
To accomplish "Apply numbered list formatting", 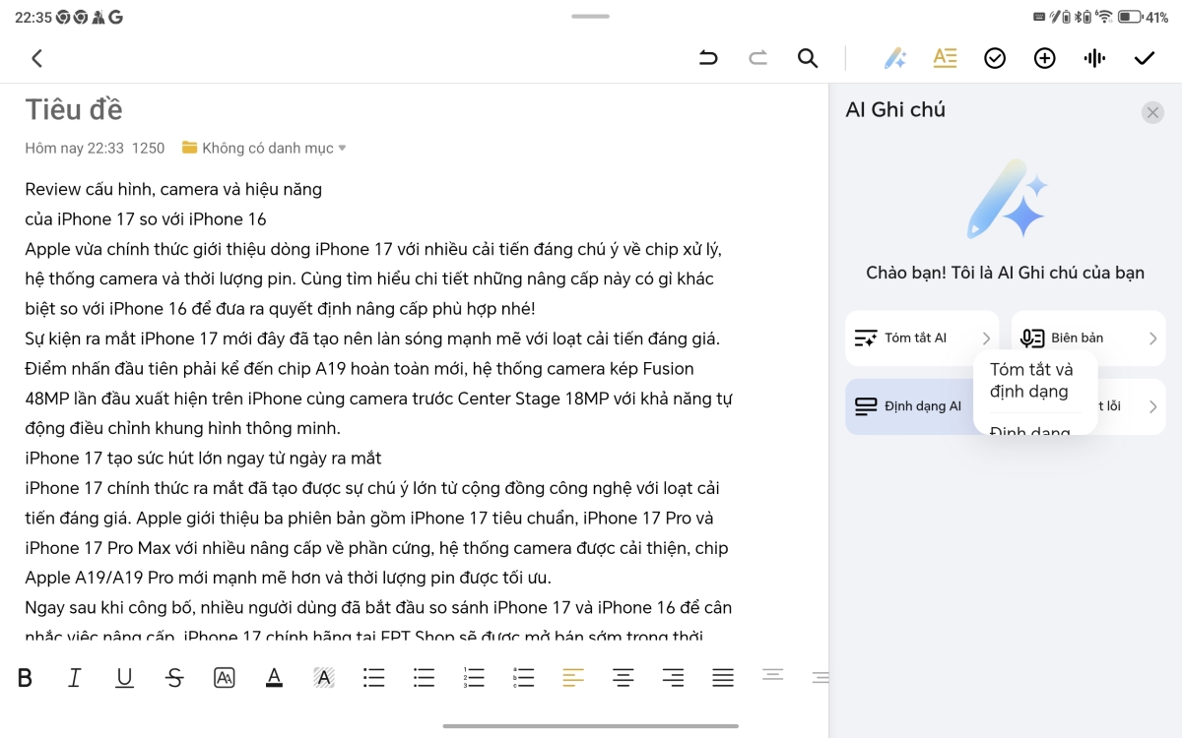I will pos(474,678).
